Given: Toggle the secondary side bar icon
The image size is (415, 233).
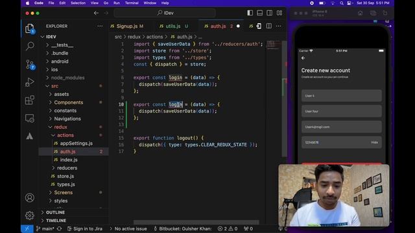Looking at the screenshot, I should pyautogui.click(x=270, y=13).
